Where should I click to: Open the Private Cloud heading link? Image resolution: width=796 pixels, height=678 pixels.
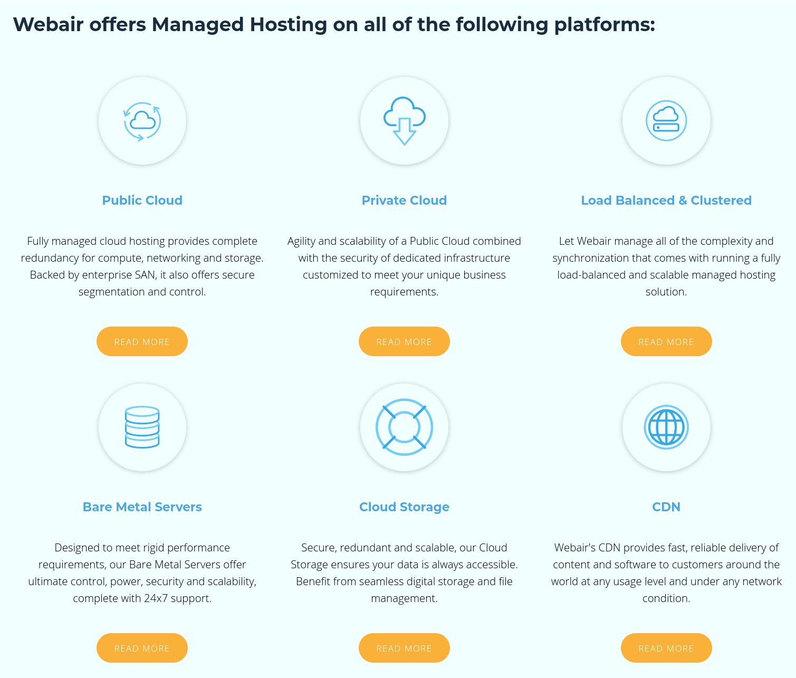coord(404,200)
